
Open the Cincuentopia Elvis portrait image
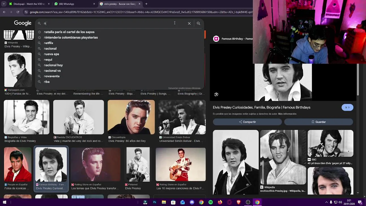click(x=131, y=117)
